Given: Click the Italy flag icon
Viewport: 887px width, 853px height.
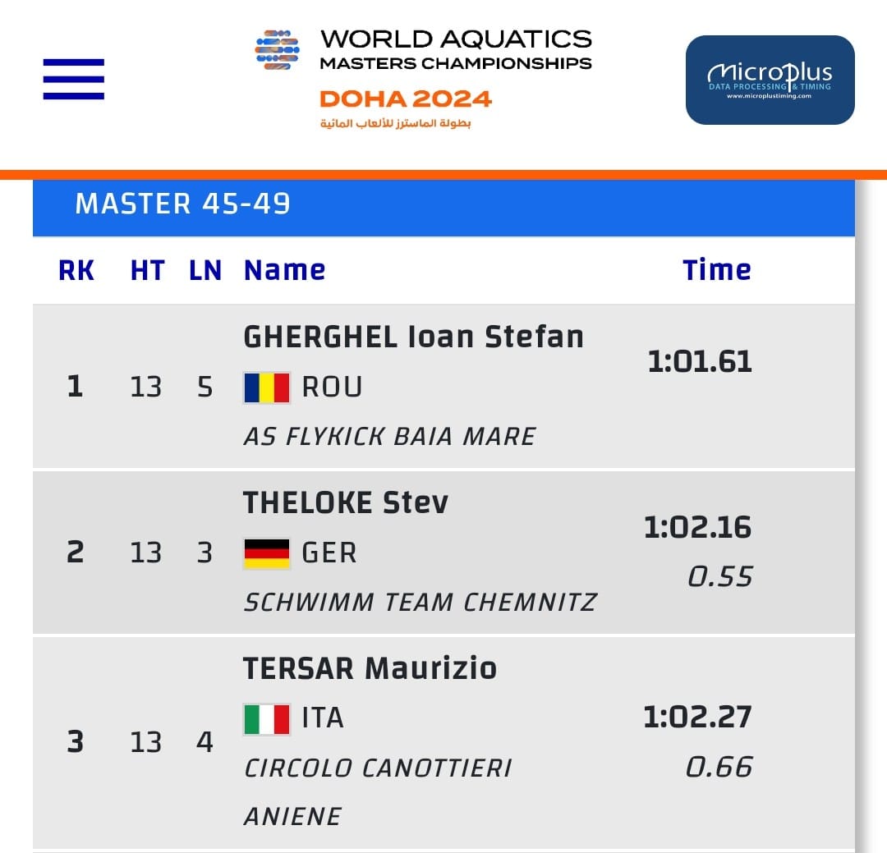Looking at the screenshot, I should pos(267,719).
